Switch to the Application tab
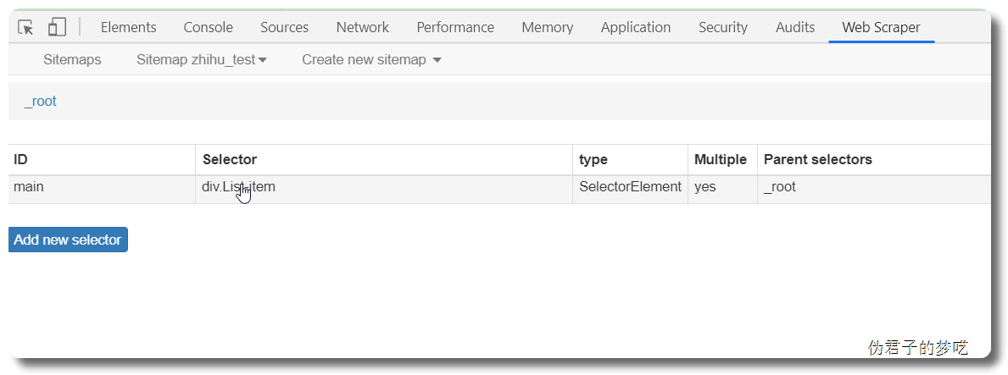 [635, 27]
